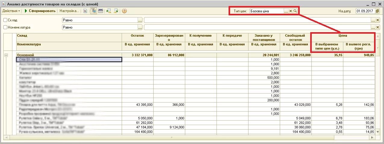Click the balance cell 43 395,000

(137, 105)
